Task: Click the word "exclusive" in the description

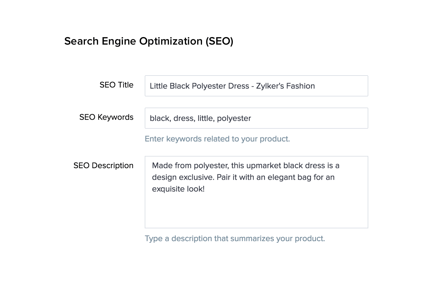Action: [196, 177]
